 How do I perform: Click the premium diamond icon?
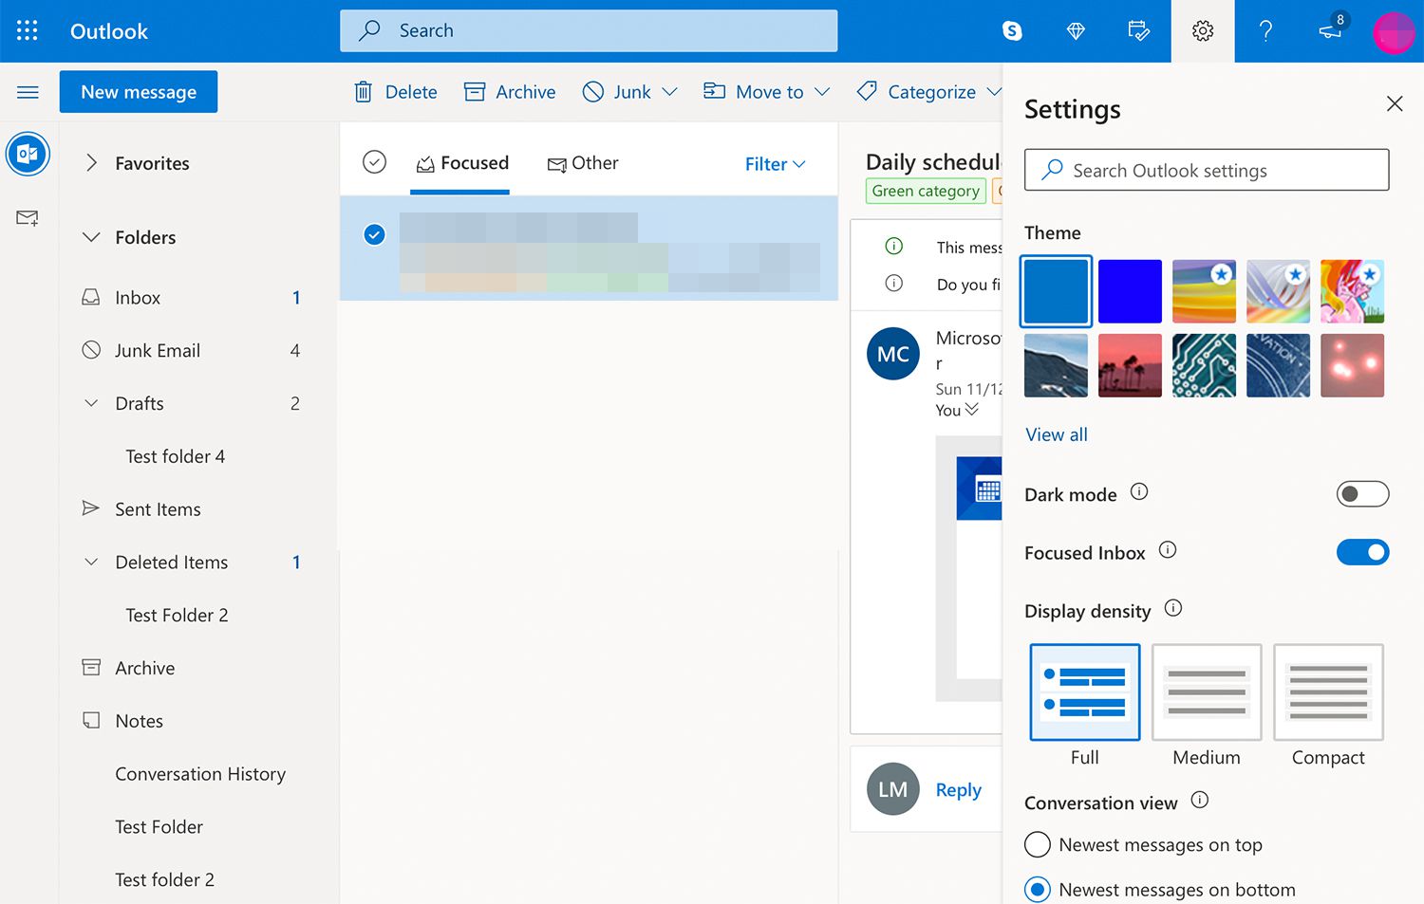[1076, 31]
